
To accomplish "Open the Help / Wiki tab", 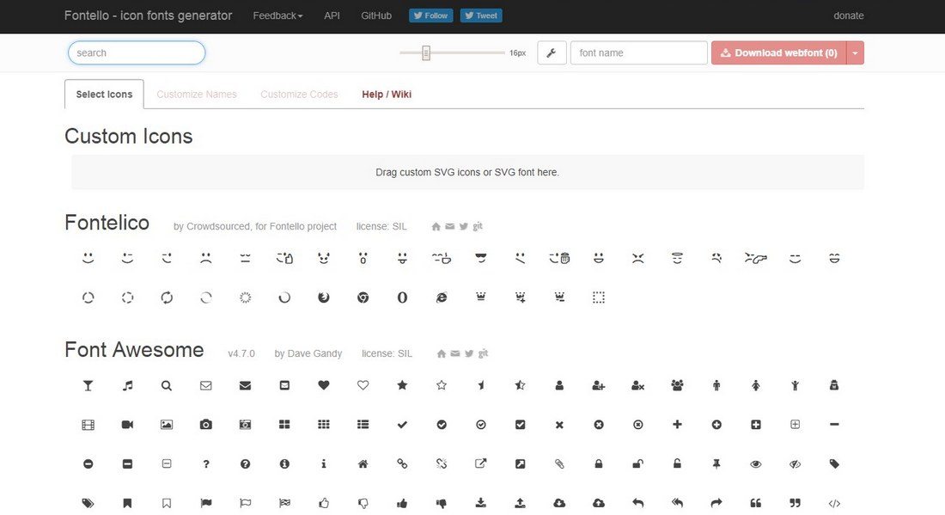I will (387, 94).
